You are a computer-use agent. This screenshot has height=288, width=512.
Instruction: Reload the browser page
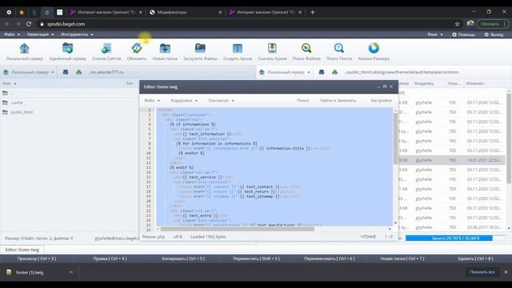29,24
